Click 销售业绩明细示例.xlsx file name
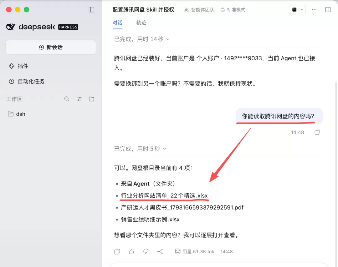This screenshot has width=338, height=267. tap(150, 220)
